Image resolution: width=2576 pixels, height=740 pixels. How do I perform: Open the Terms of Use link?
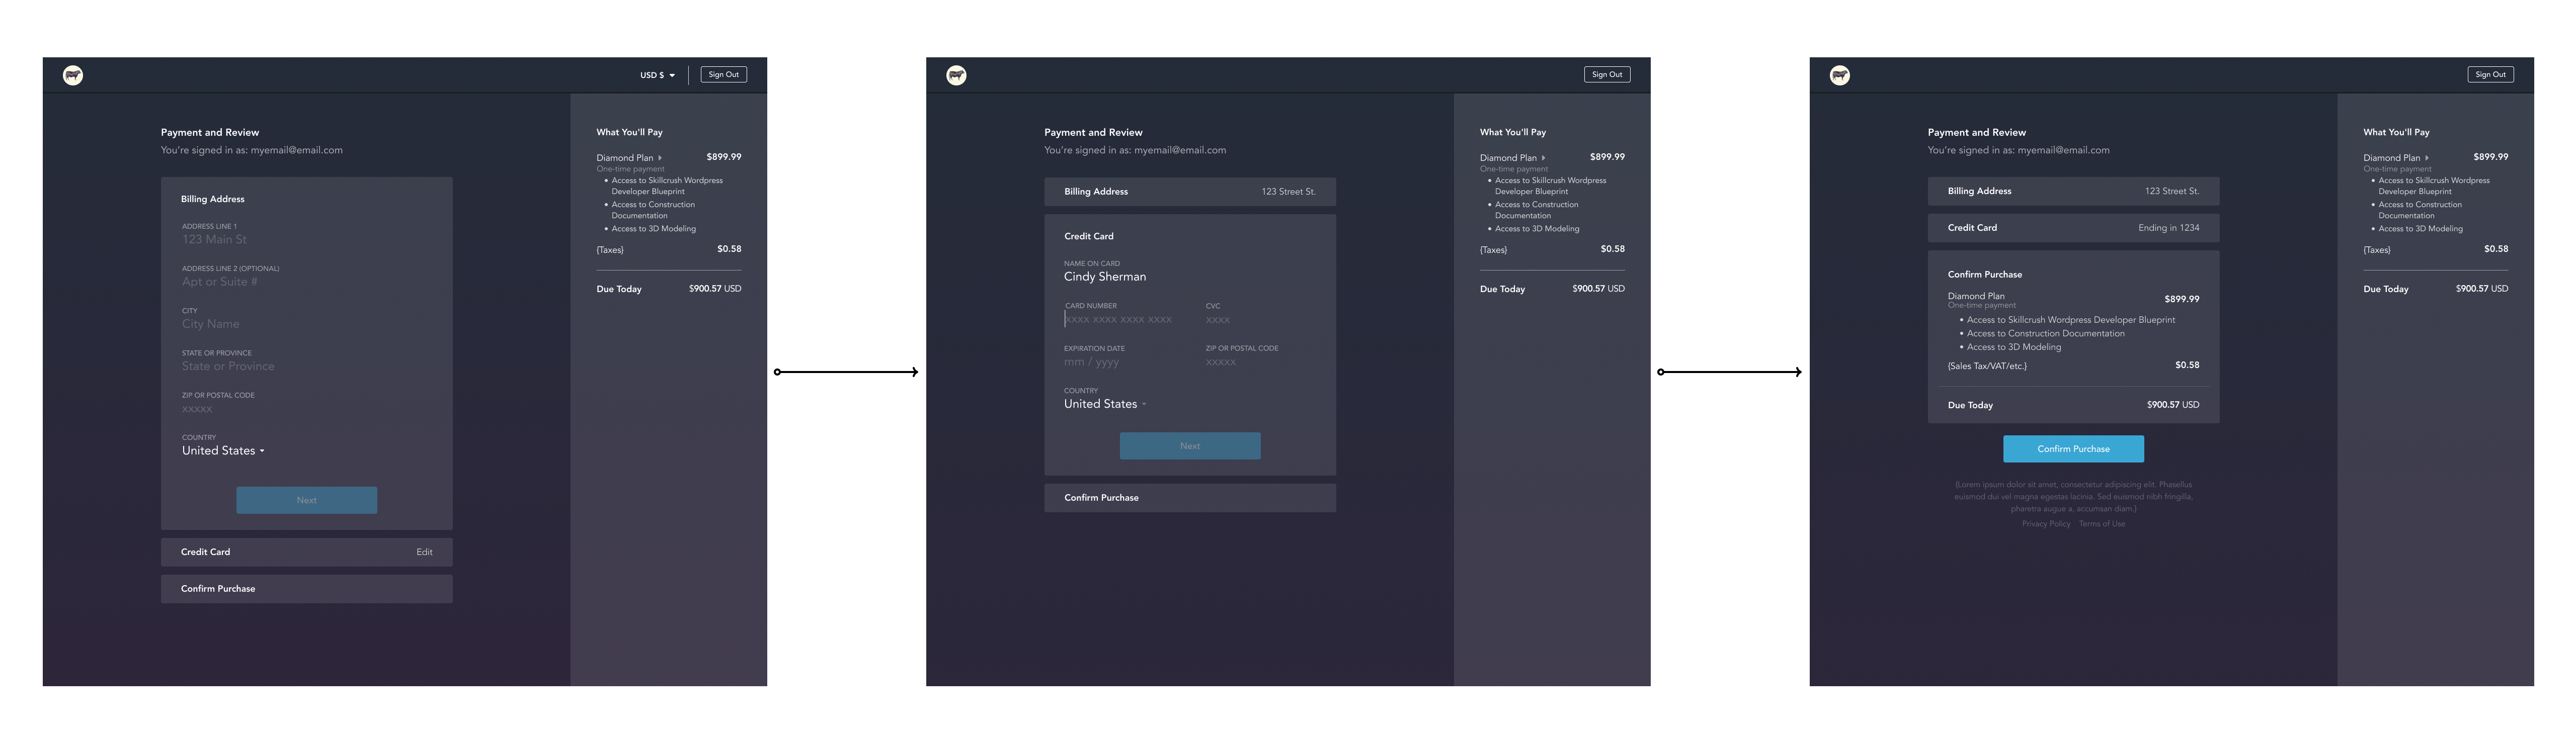click(2102, 524)
